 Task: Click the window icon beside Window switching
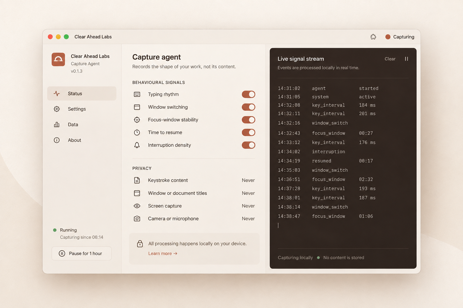click(137, 107)
